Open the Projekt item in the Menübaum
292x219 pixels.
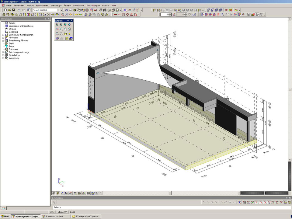click(12, 23)
